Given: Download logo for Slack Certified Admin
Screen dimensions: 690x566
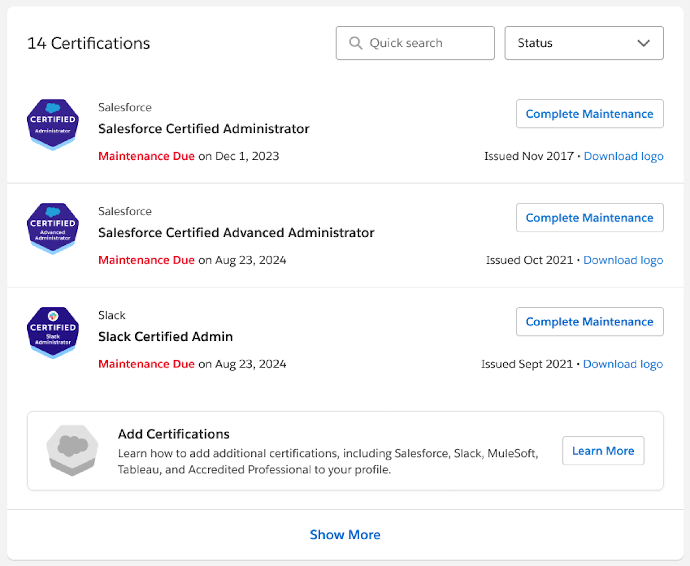Looking at the screenshot, I should [622, 364].
